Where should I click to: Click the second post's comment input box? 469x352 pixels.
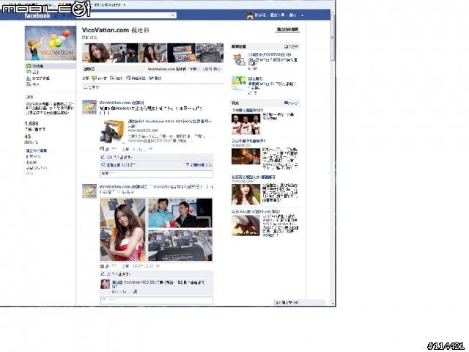pyautogui.click(x=156, y=300)
